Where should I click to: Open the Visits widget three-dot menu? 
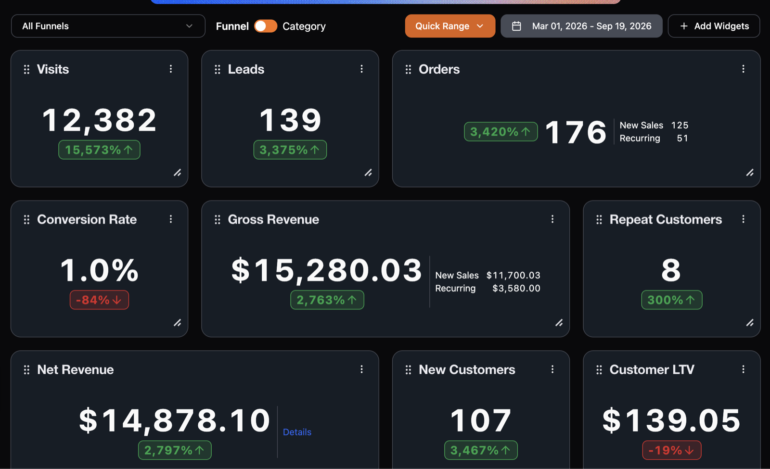171,69
